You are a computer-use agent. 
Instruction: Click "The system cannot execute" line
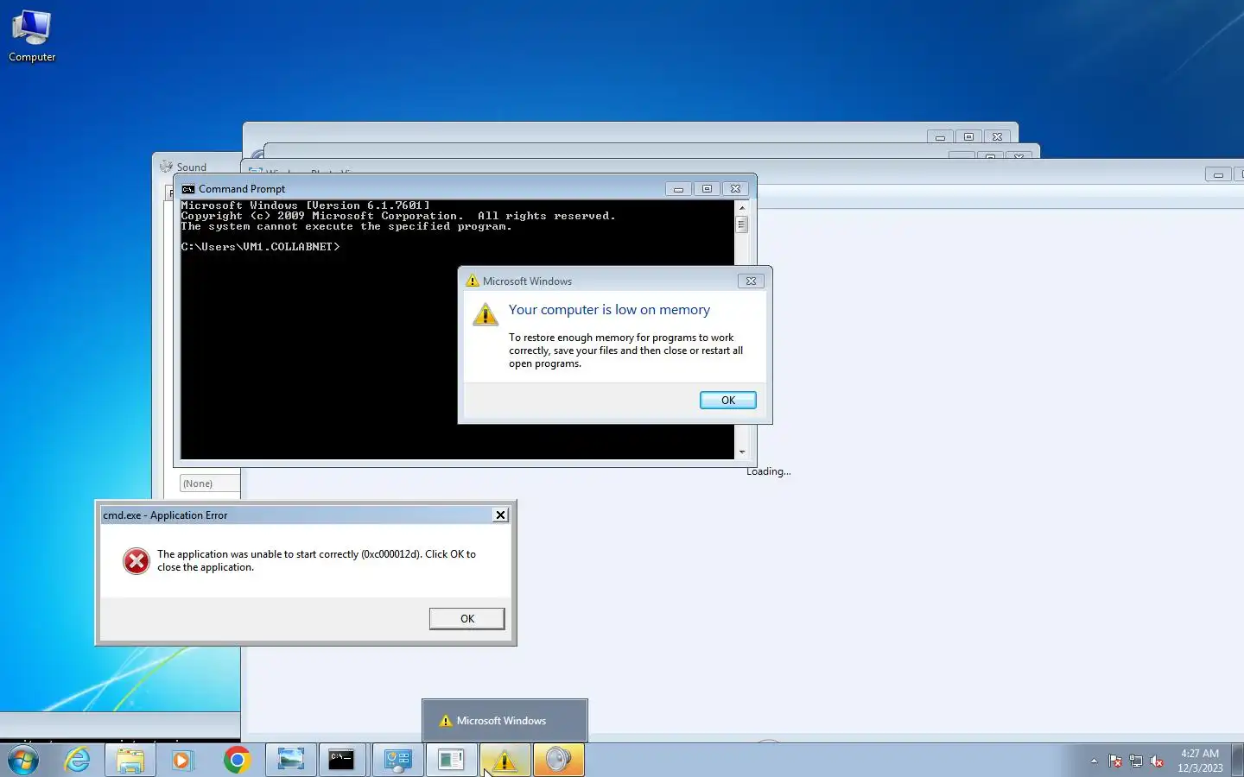pos(346,226)
